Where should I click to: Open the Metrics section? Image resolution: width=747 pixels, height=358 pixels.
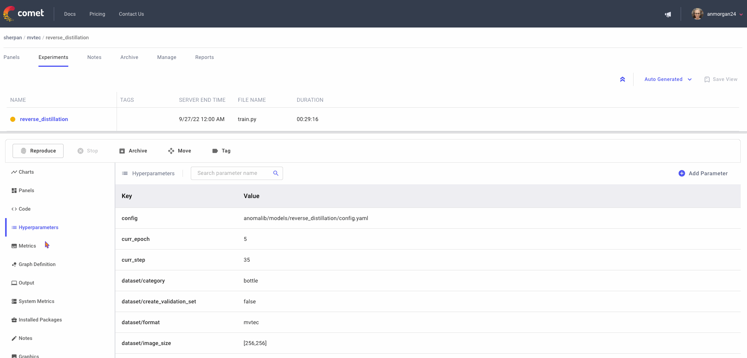click(24, 246)
